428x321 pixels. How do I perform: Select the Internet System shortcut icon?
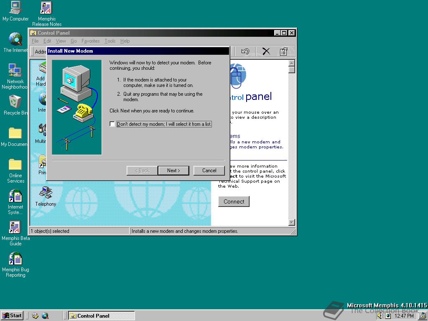pos(15,202)
